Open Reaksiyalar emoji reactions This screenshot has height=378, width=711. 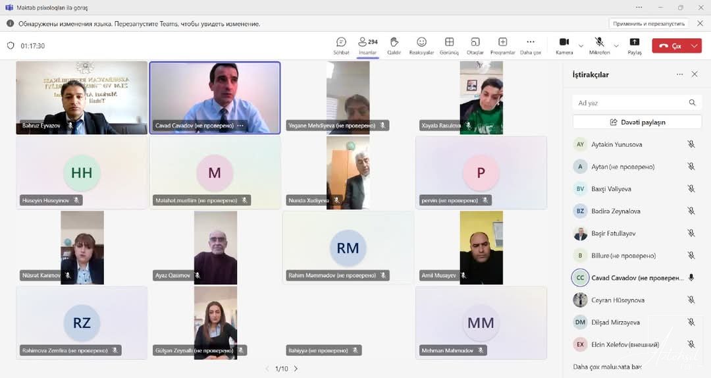pos(421,45)
